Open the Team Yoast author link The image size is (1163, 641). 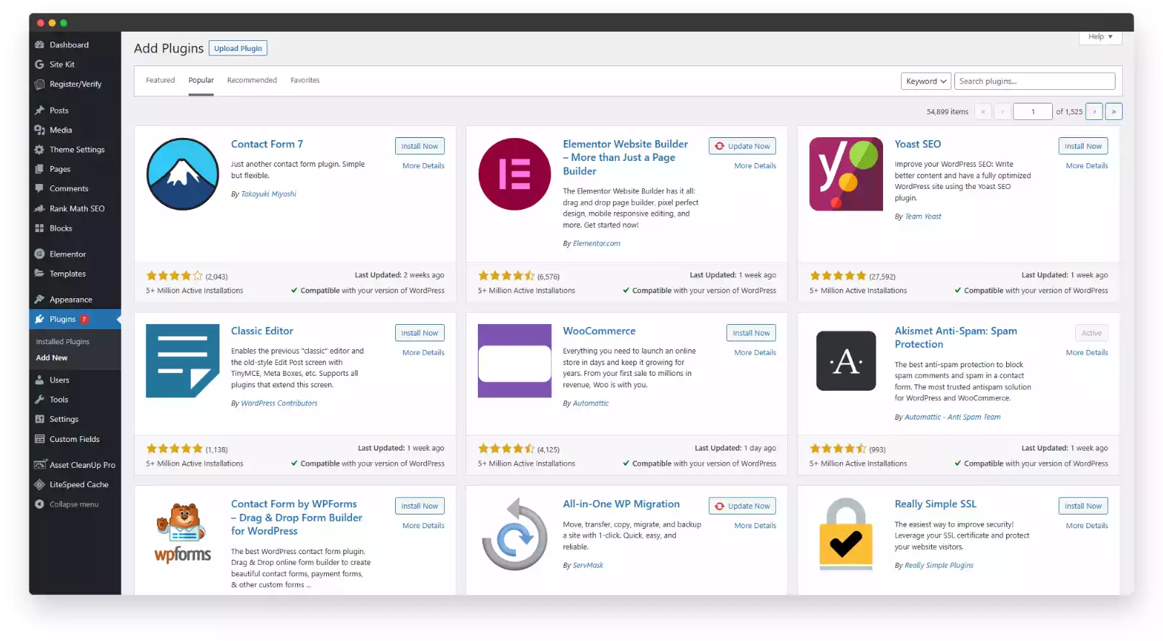pos(923,216)
